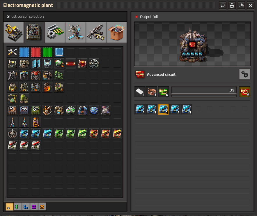This screenshot has width=257, height=216.
Task: Select legendary (orange) quality filter
Action: pyautogui.click(x=42, y=207)
